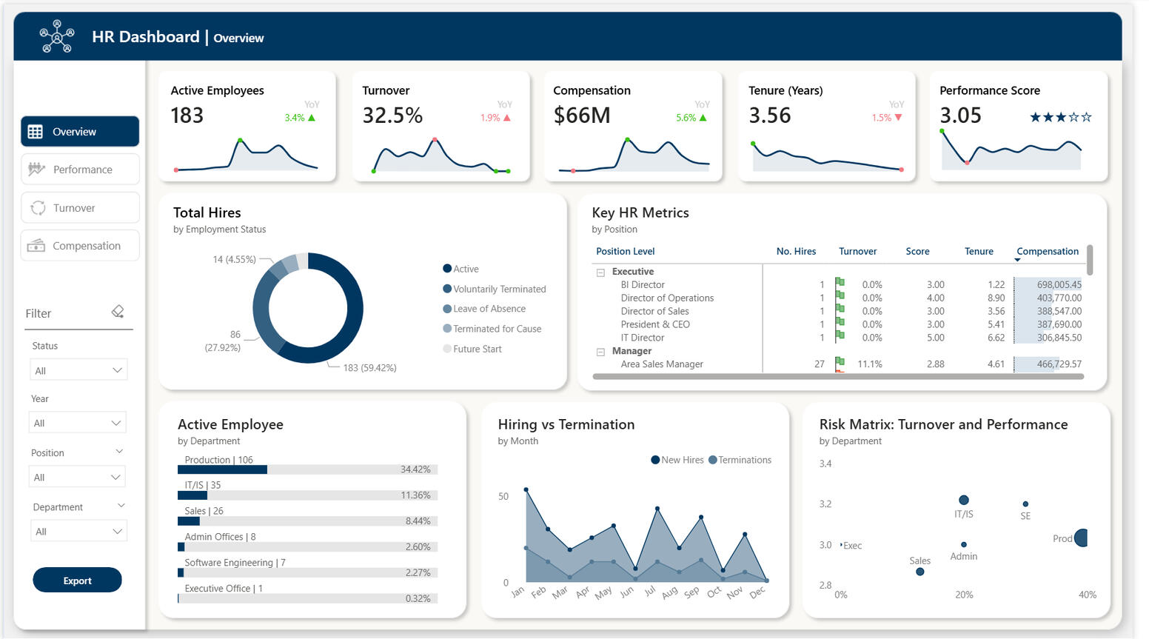Image resolution: width=1149 pixels, height=639 pixels.
Task: Click the Production bar in Active Employee chart
Action: click(x=222, y=469)
